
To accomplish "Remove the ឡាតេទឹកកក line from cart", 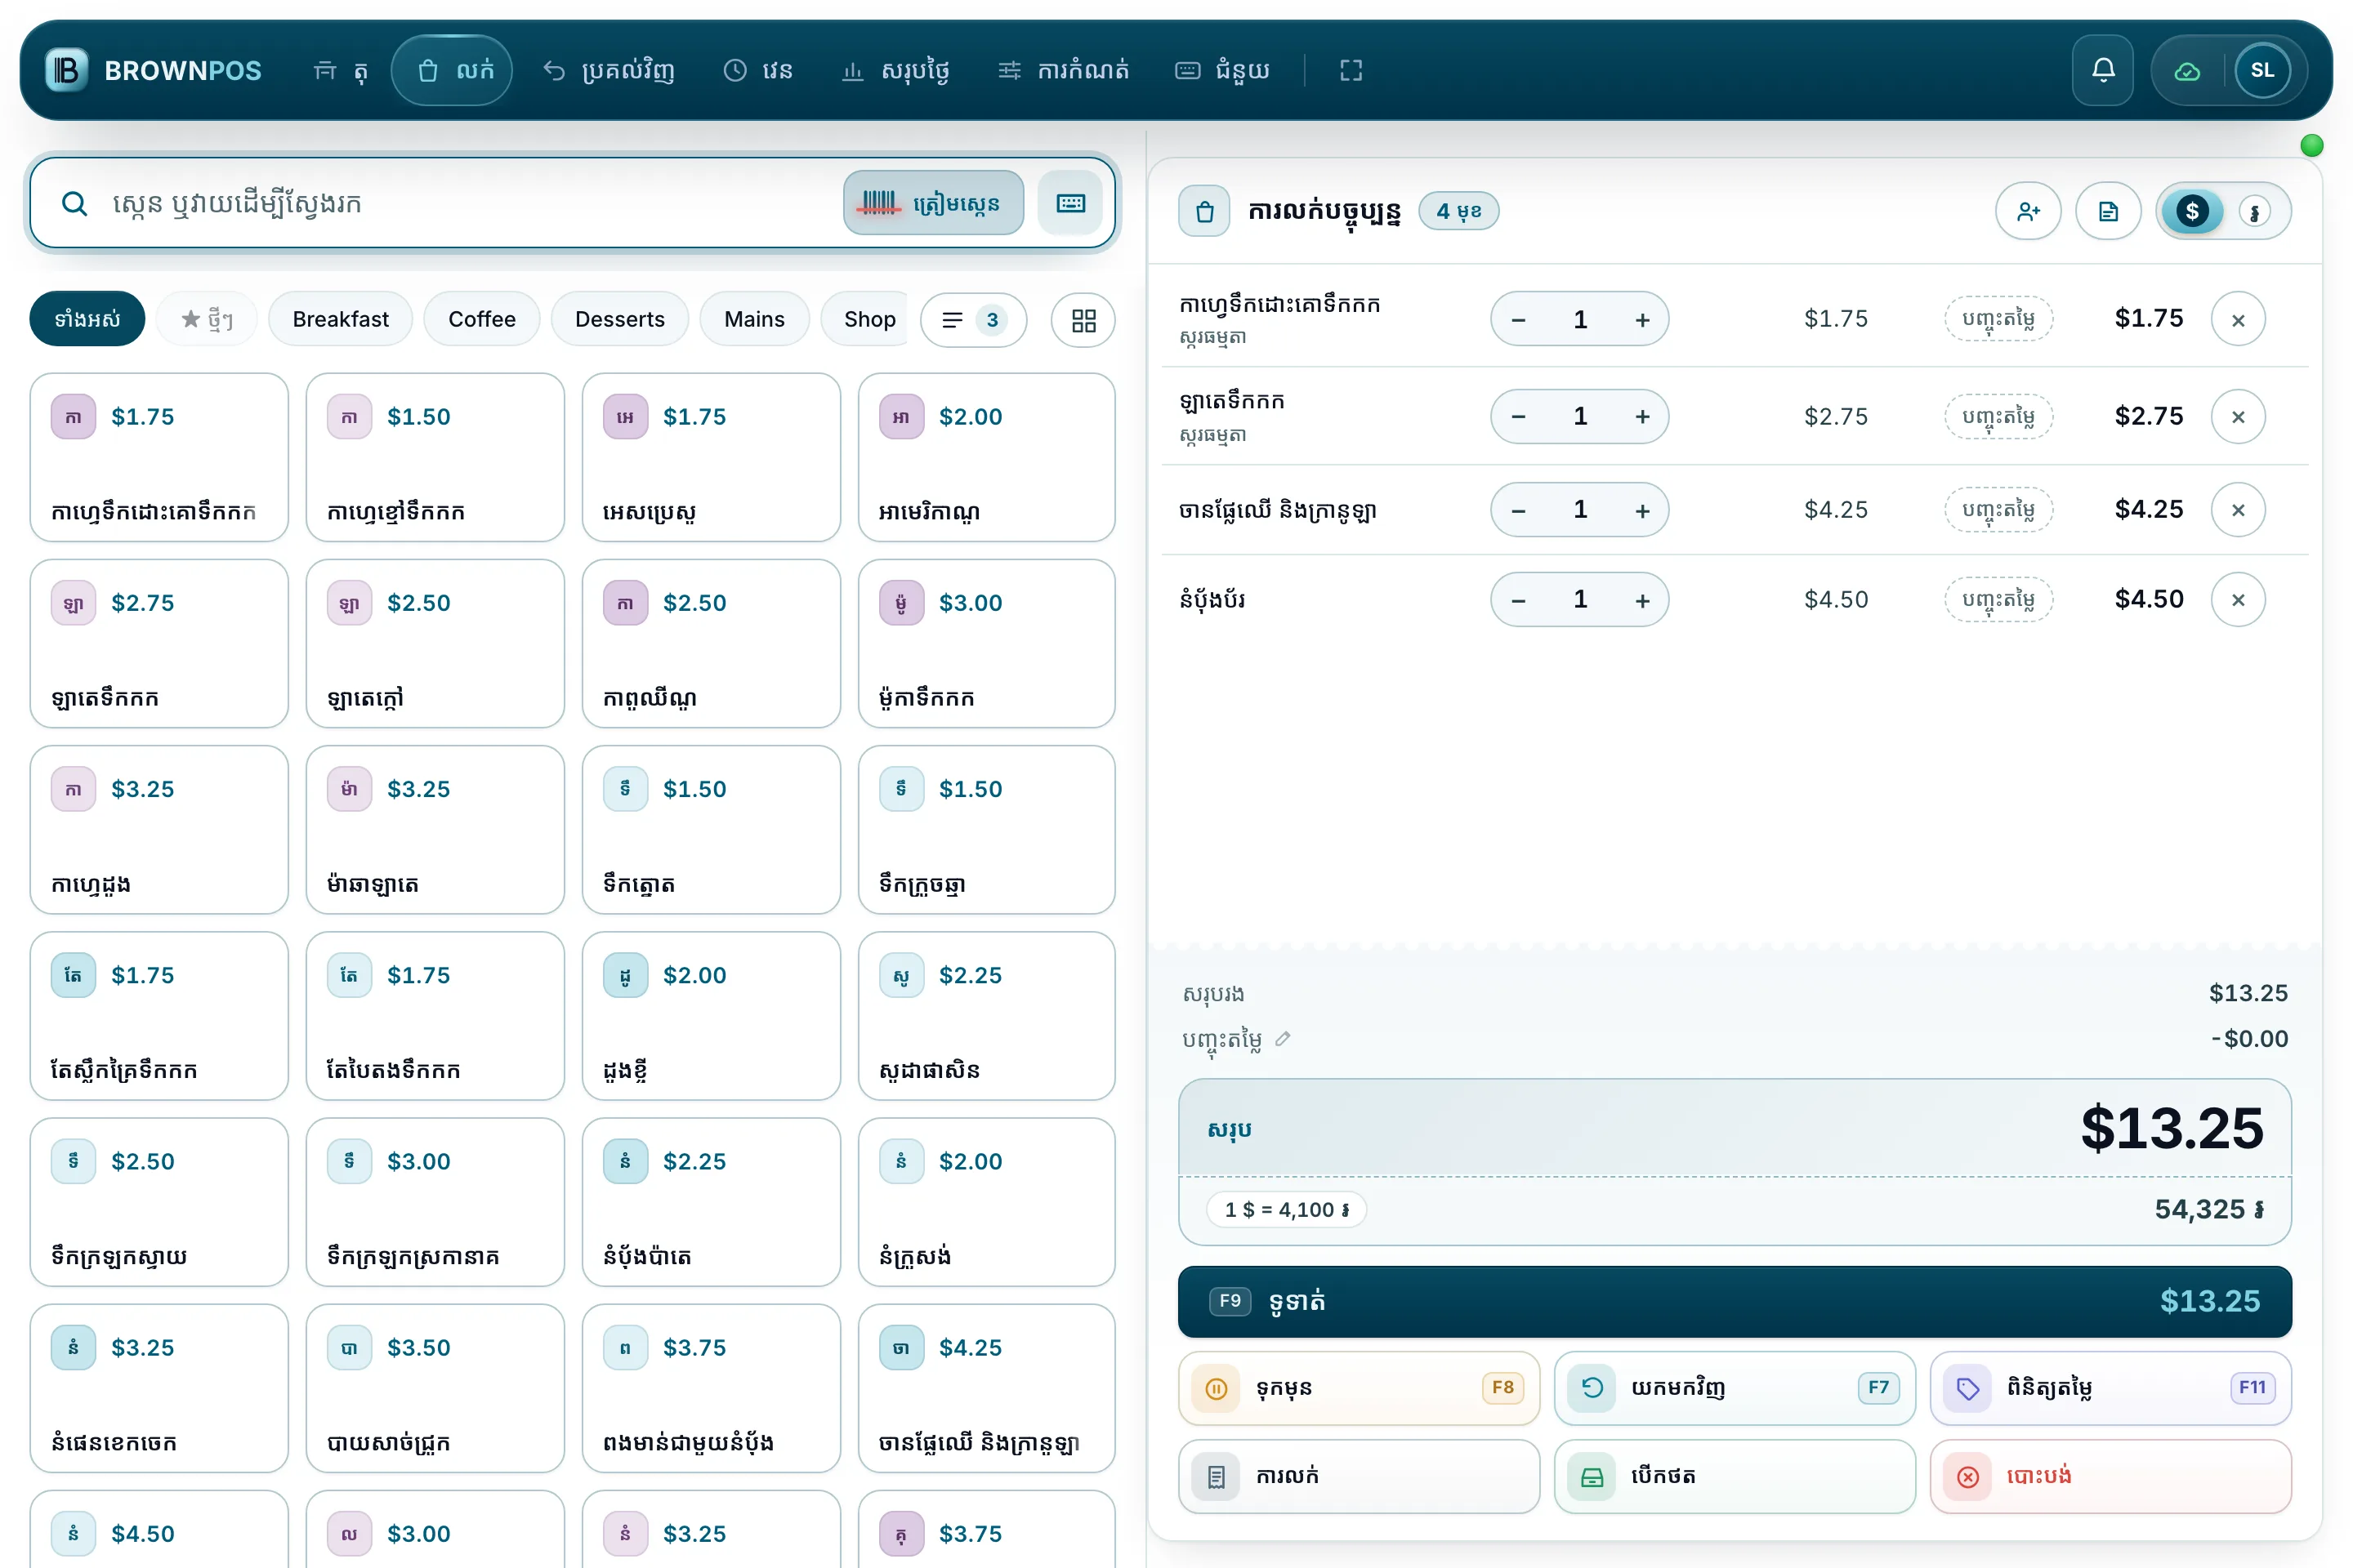I will pyautogui.click(x=2238, y=416).
